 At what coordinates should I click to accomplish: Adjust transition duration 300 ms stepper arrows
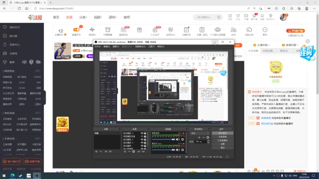tap(208, 142)
